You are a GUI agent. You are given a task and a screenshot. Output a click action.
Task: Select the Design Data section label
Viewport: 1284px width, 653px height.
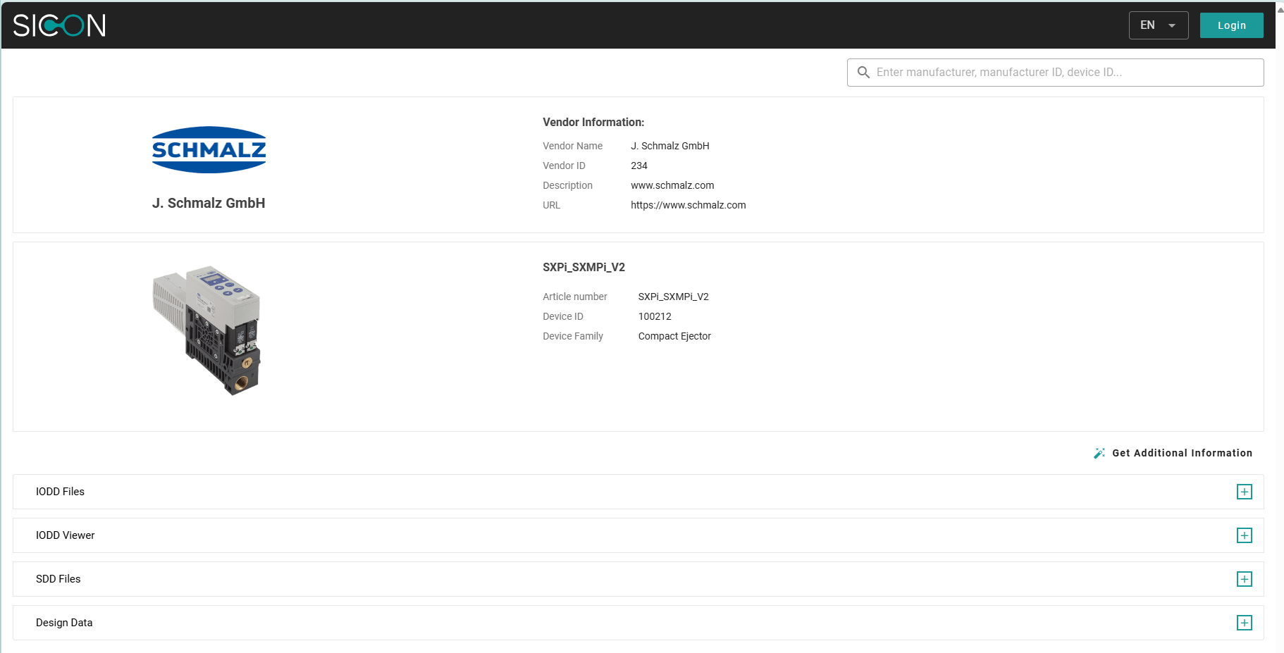point(64,623)
